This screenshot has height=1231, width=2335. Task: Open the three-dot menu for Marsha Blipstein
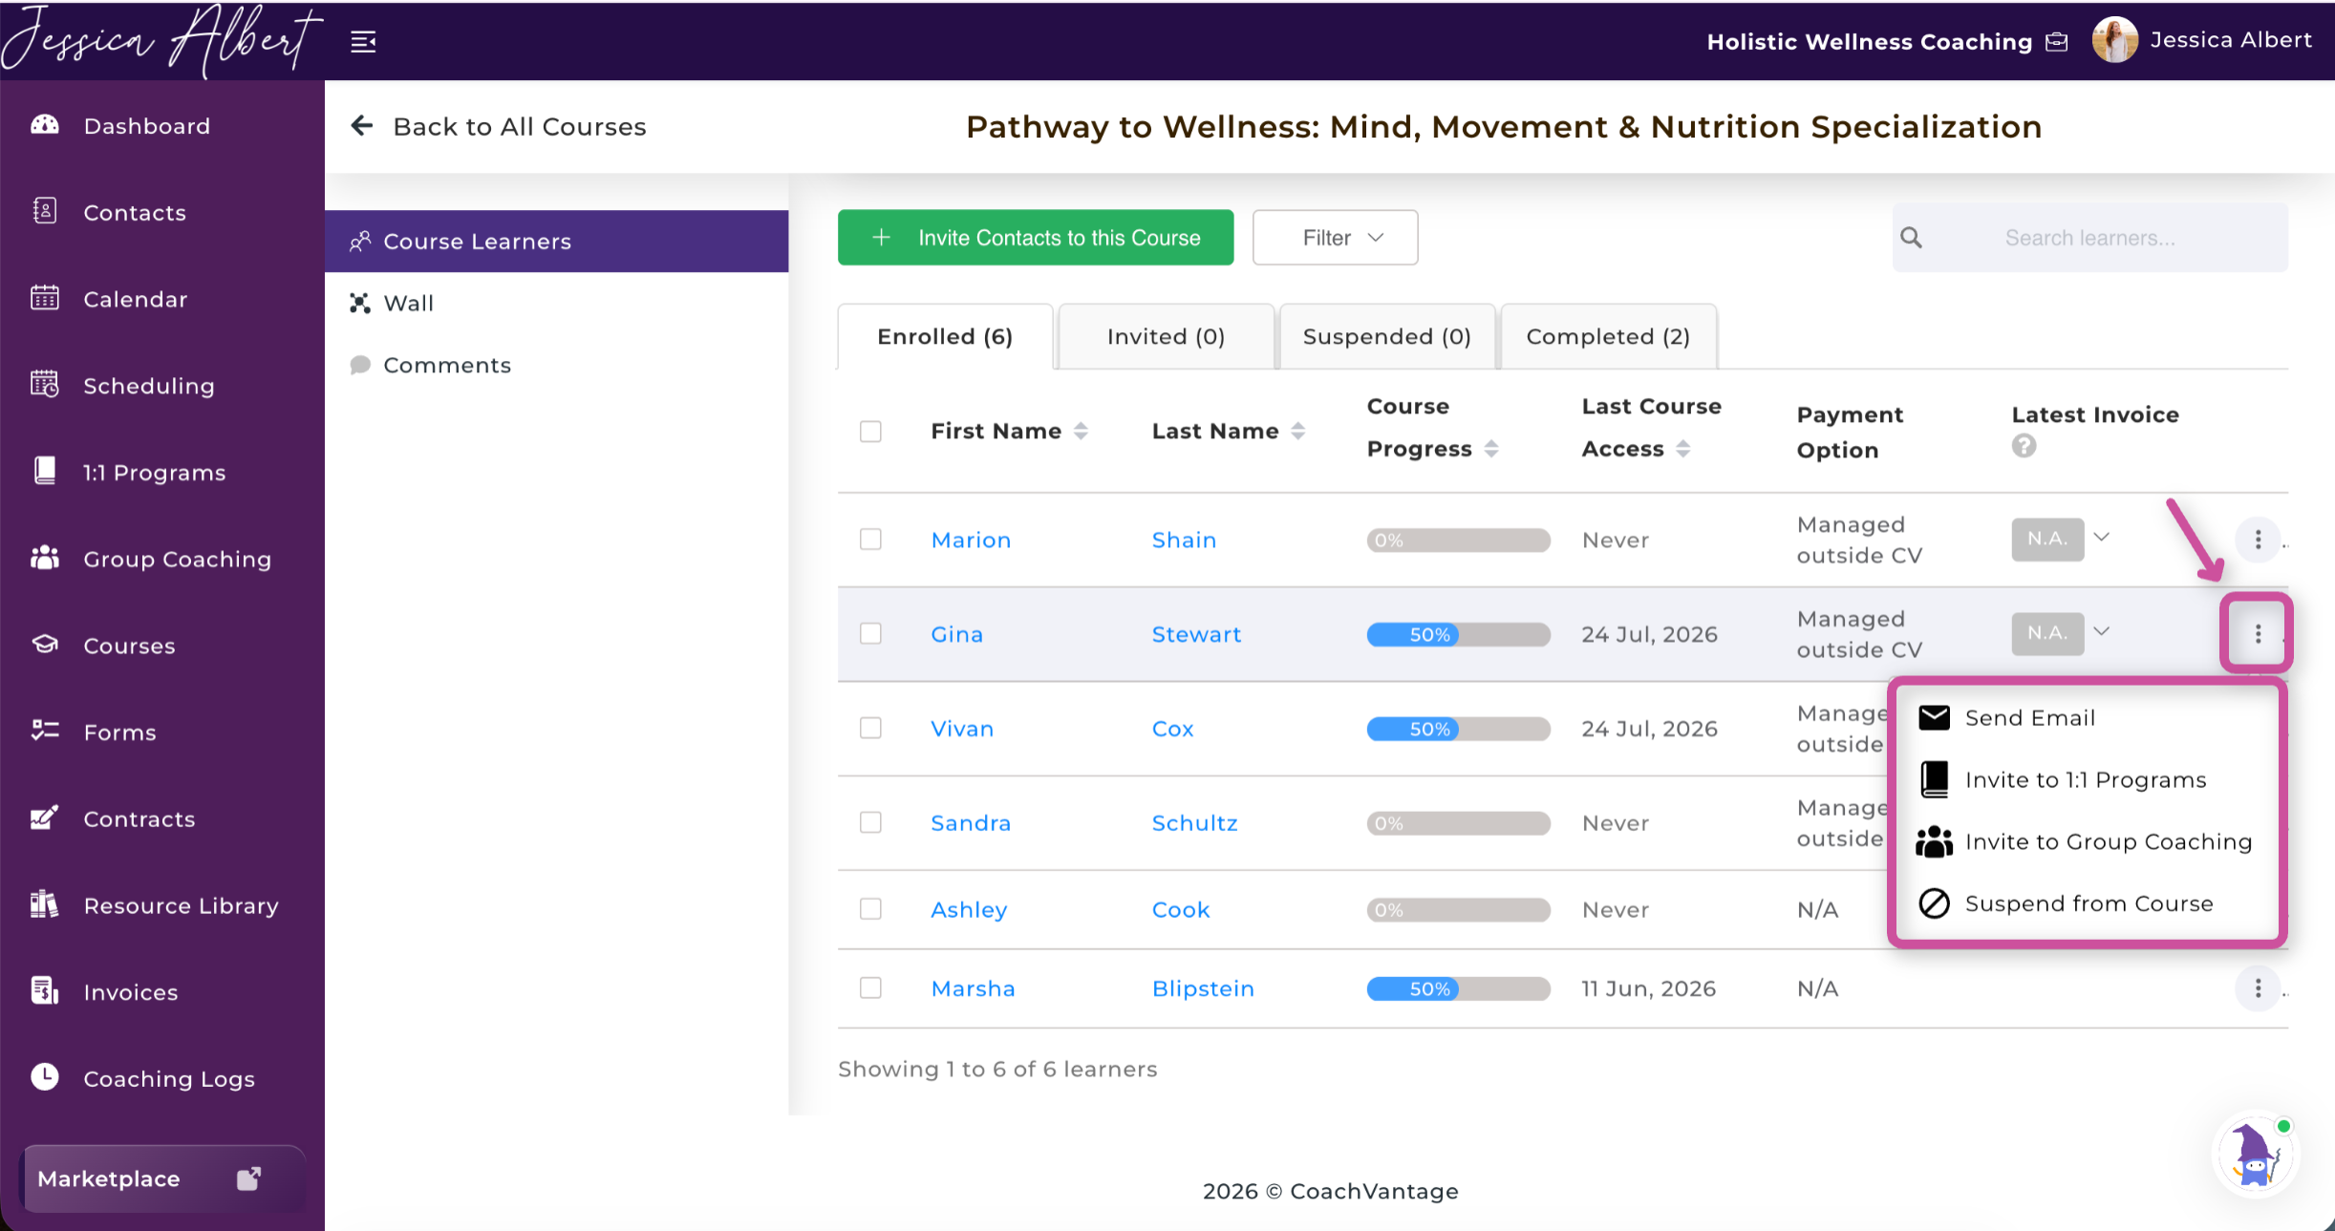(2258, 988)
